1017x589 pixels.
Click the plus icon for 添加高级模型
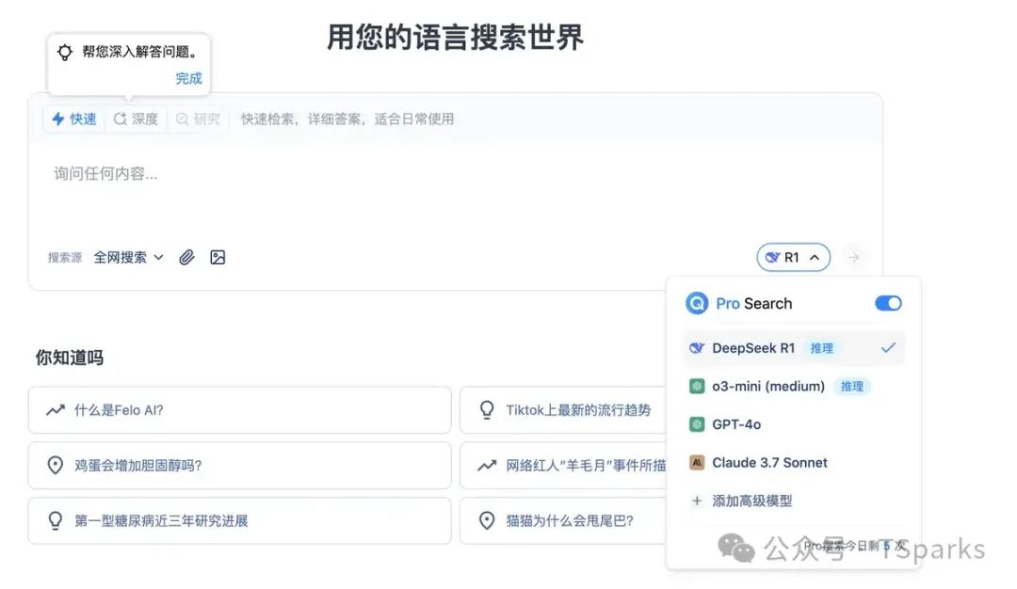coord(697,501)
